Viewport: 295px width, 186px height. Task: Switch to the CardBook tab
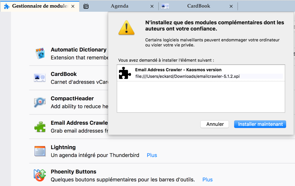pyautogui.click(x=198, y=6)
